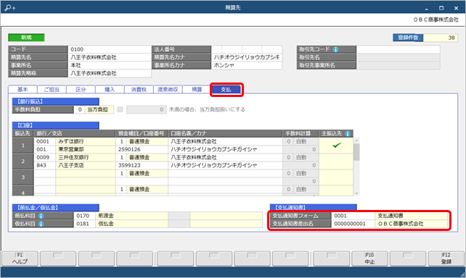The image size is (466, 278).
Task: Click 前払科目 code field 0170
Action: pyautogui.click(x=84, y=216)
